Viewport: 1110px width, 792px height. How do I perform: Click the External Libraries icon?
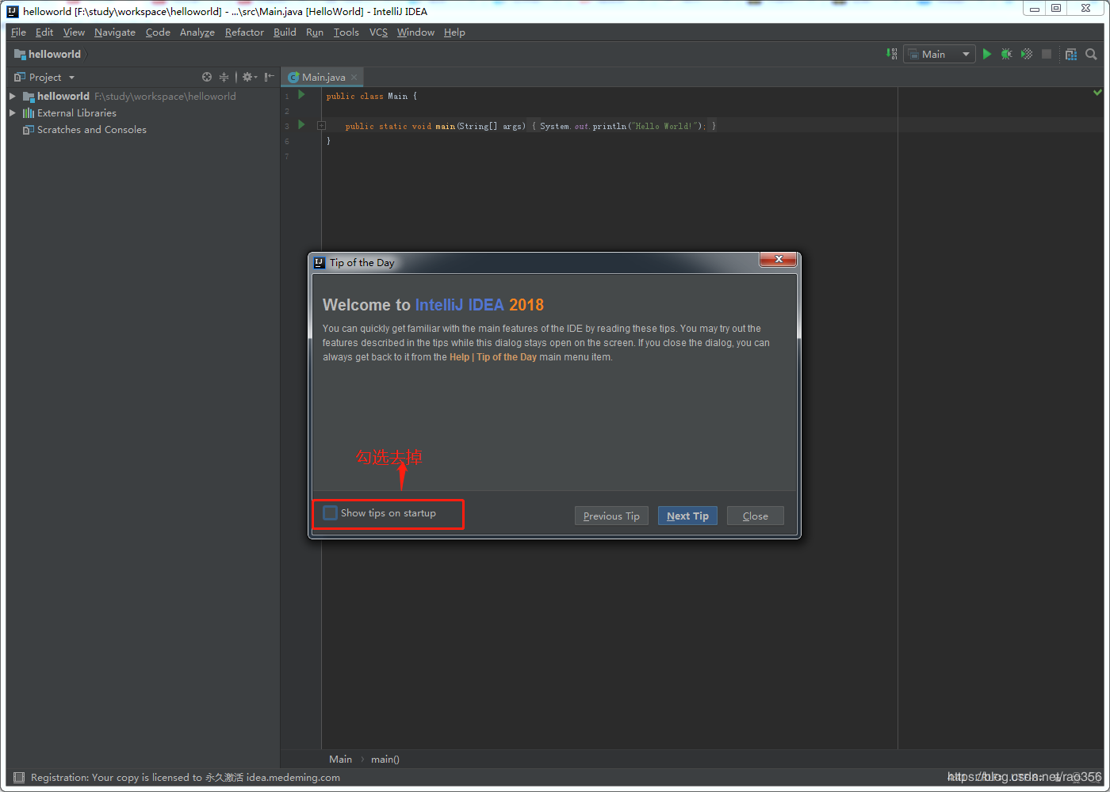(x=29, y=113)
